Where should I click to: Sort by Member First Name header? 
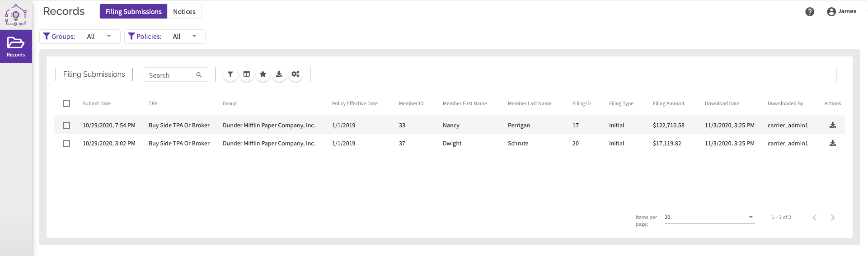pos(465,103)
